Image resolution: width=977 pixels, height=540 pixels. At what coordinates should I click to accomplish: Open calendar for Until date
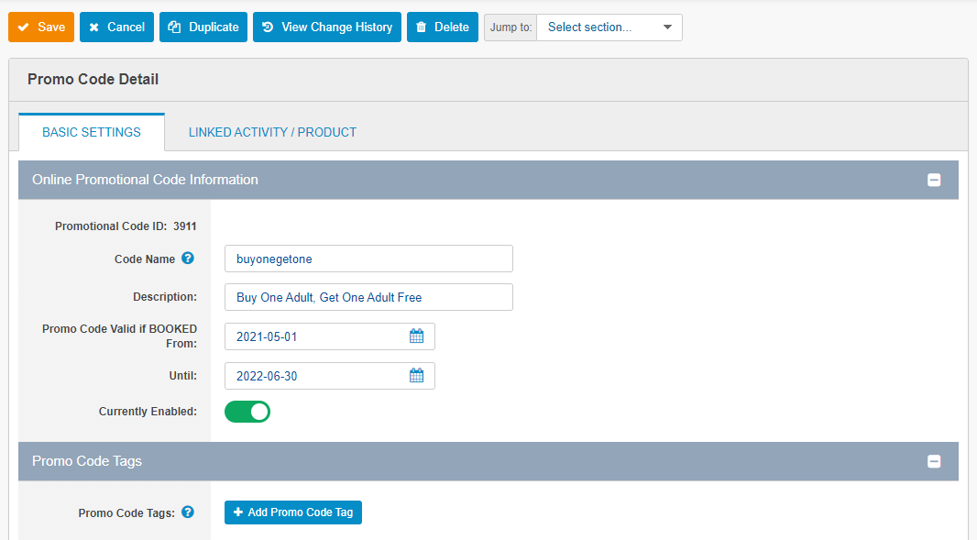[x=416, y=375]
